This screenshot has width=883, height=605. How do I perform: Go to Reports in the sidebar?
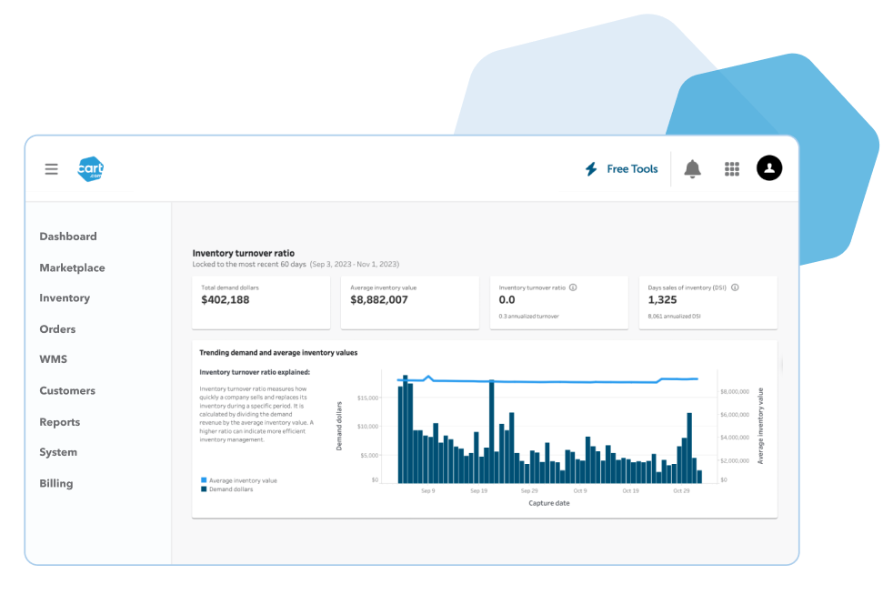[x=60, y=422]
